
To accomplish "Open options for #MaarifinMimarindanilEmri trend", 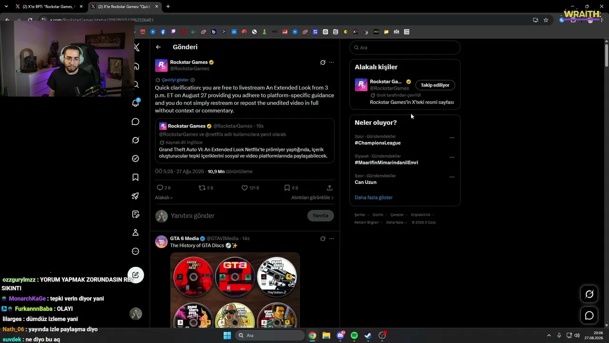I will (x=452, y=157).
